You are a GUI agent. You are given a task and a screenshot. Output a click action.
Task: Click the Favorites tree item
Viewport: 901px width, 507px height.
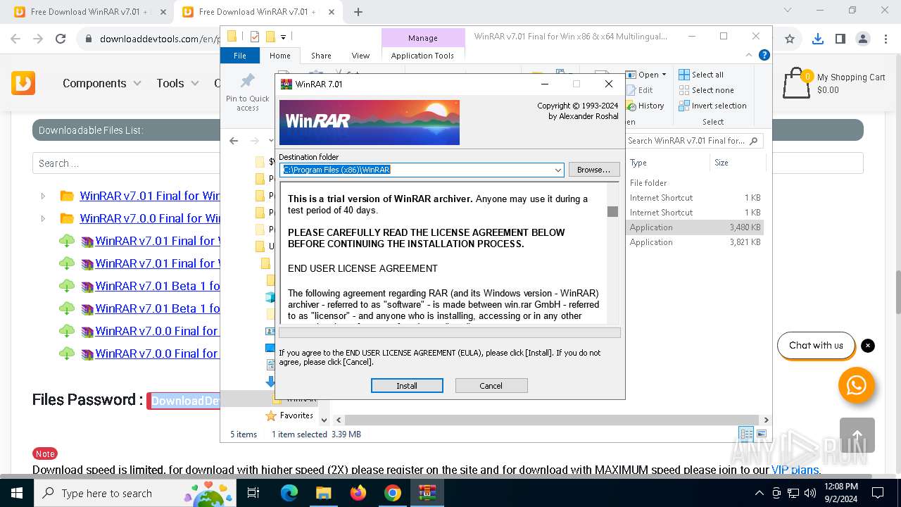tap(289, 415)
